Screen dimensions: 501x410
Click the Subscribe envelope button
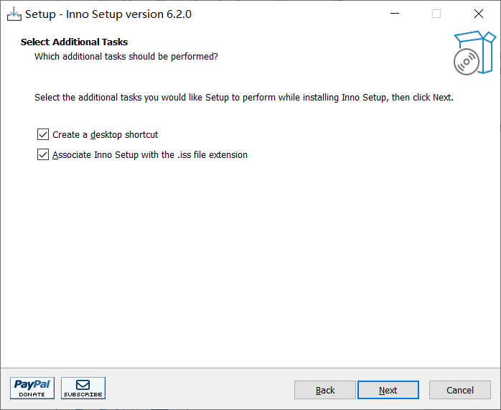83,388
